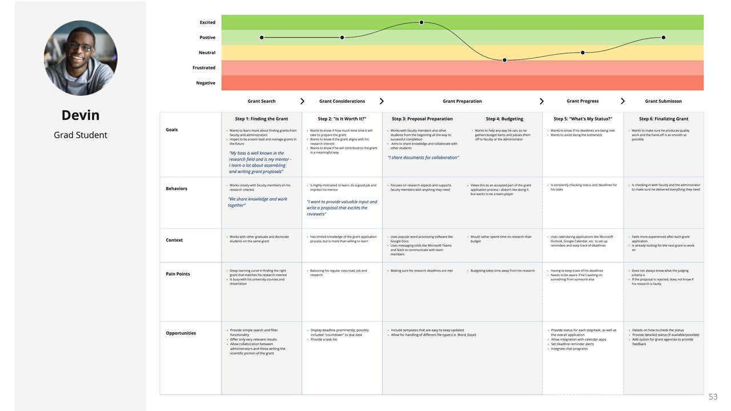Click the slide page number 53
The width and height of the screenshot is (731, 411).
pyautogui.click(x=713, y=397)
